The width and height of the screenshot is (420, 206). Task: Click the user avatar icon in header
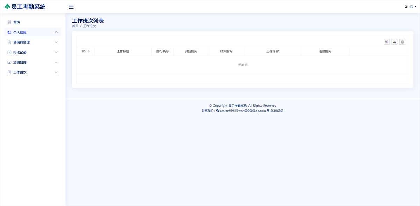(406, 7)
